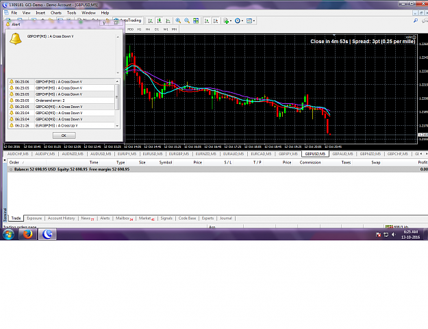Select line chart display icon
Screen dimensions: 428x329
tap(168, 21)
